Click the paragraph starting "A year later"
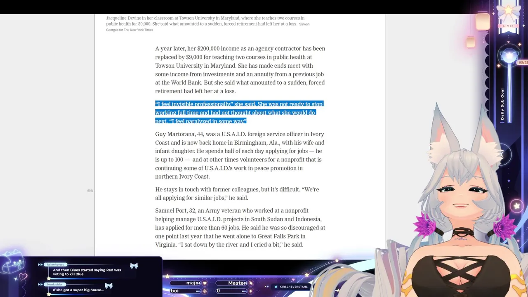 (x=240, y=70)
